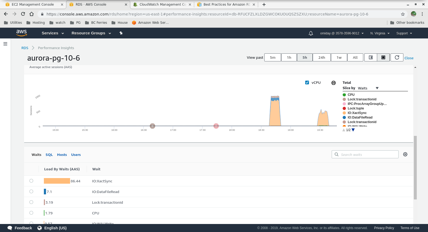Go to next legend page arrow
Image resolution: width=428 pixels, height=232 pixels.
pos(353,130)
